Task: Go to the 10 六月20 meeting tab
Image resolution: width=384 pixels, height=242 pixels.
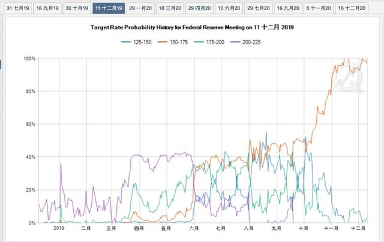Action: 230,8
